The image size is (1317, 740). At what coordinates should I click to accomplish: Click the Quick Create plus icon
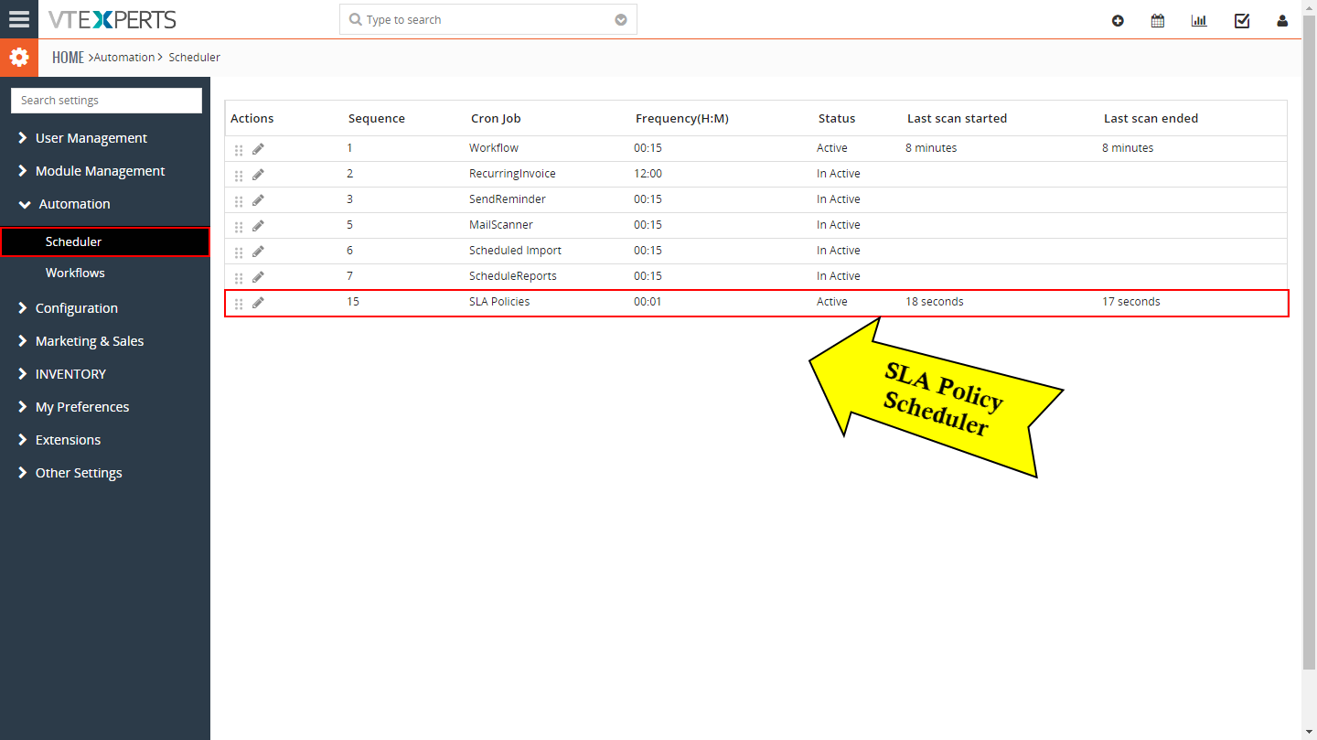point(1118,20)
